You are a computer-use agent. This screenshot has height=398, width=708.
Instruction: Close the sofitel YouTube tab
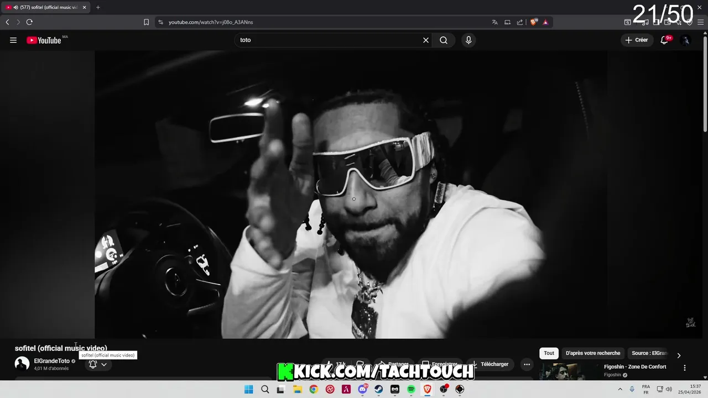(x=84, y=7)
